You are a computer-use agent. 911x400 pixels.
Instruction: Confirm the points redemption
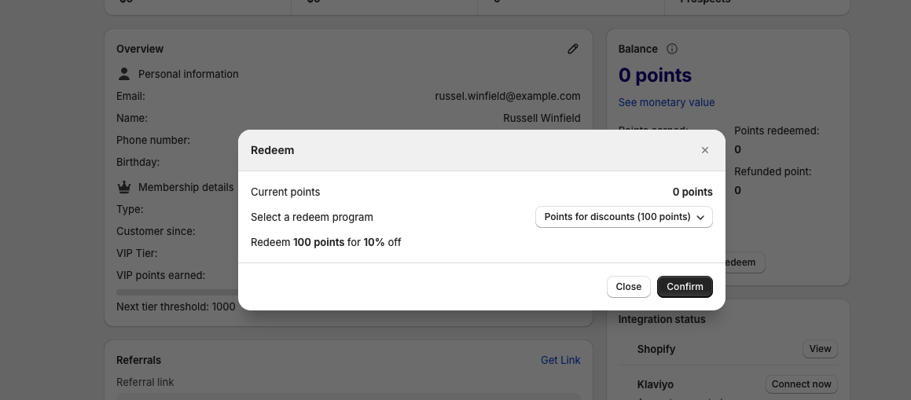point(685,287)
